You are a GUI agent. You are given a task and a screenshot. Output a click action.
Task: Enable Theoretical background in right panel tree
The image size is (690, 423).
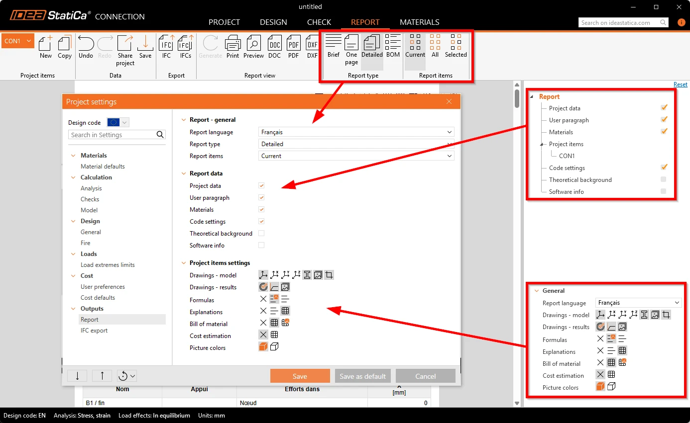pos(663,179)
